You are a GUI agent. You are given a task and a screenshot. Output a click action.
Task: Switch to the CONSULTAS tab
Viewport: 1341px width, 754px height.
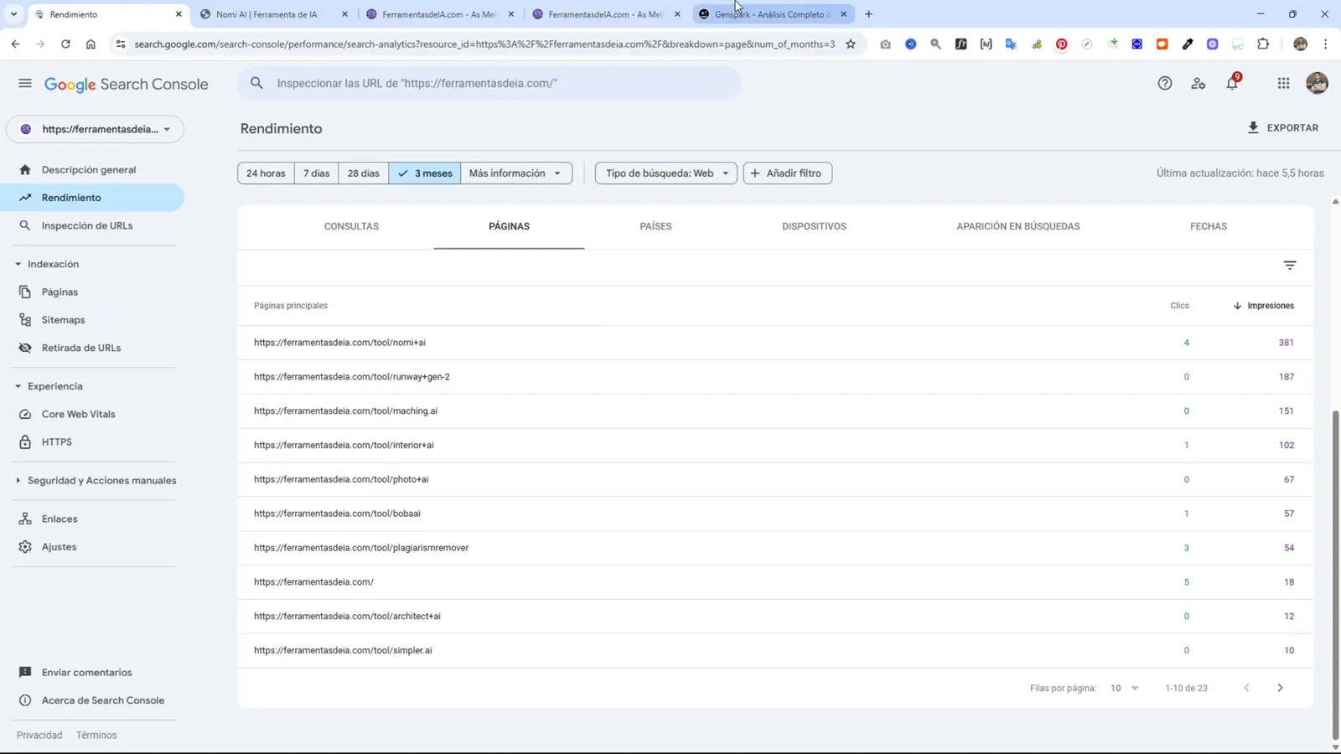[351, 225]
